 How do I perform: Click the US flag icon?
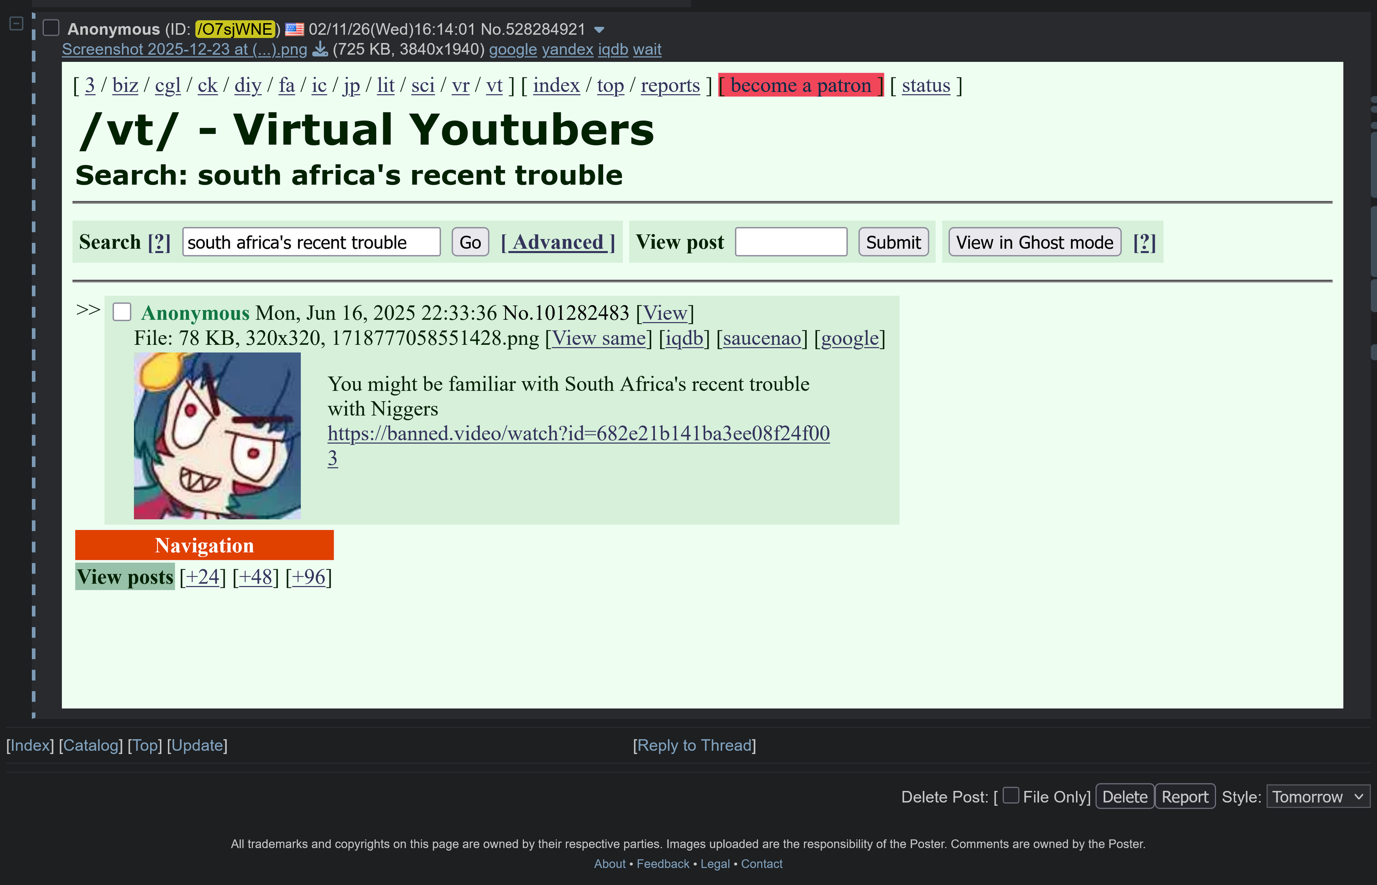coord(294,29)
